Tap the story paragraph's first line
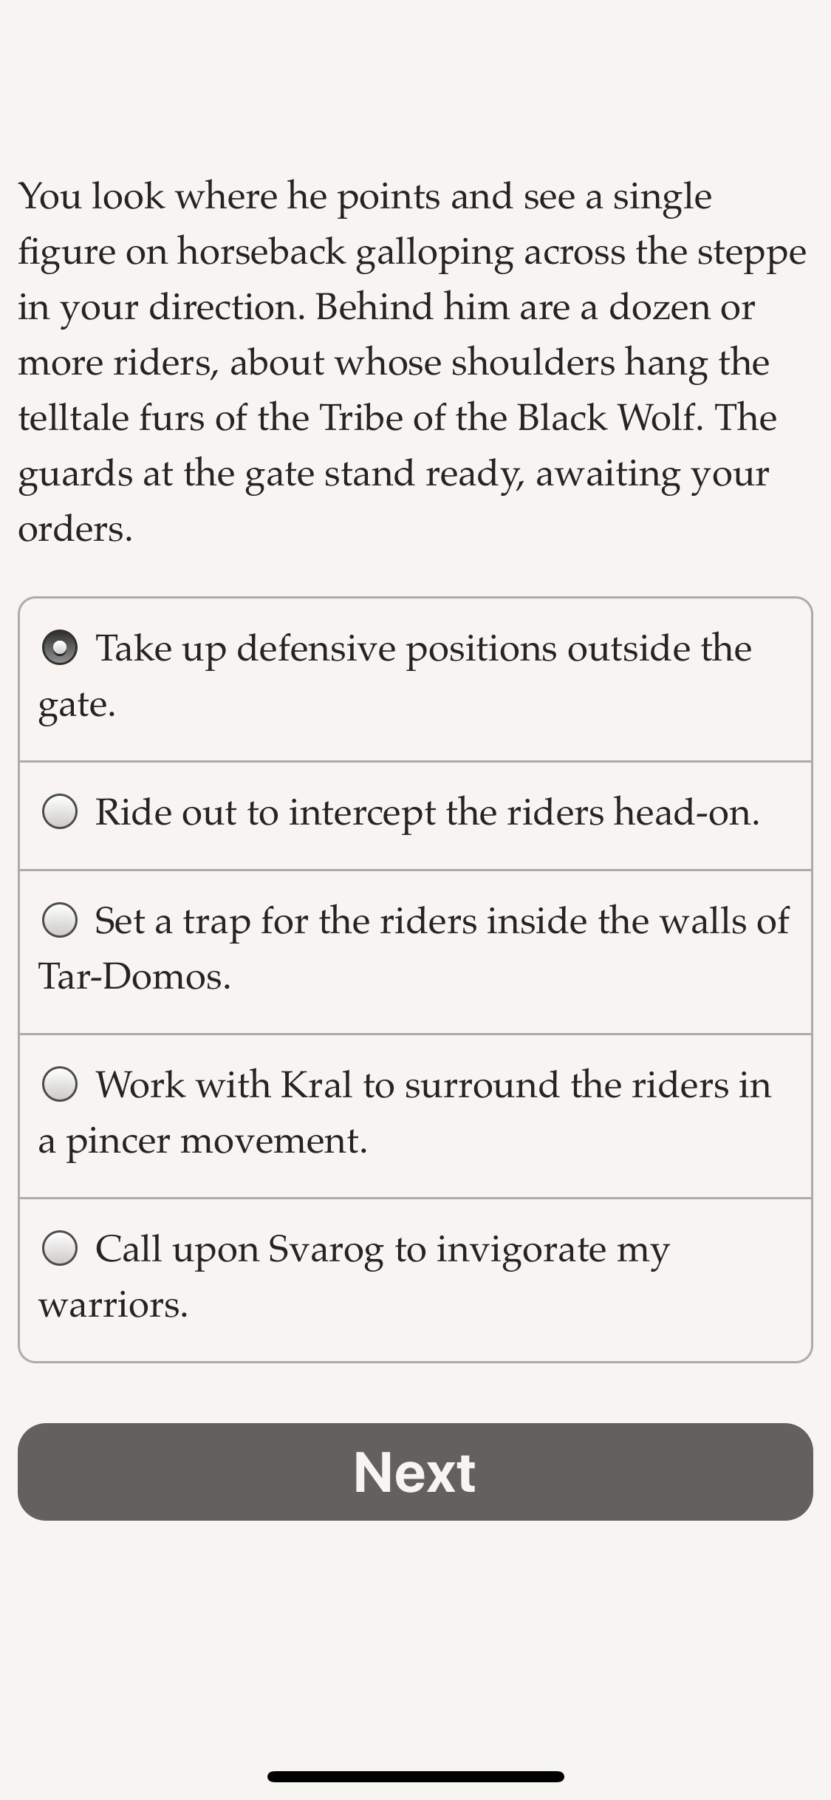This screenshot has height=1800, width=831. click(365, 197)
